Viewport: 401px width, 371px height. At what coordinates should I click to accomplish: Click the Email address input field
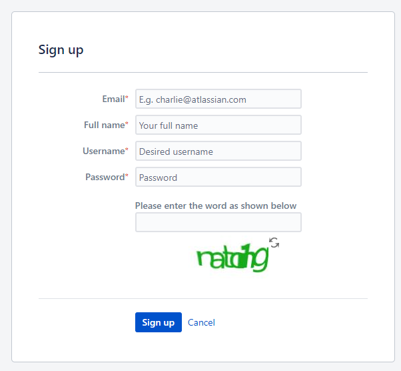click(x=218, y=99)
